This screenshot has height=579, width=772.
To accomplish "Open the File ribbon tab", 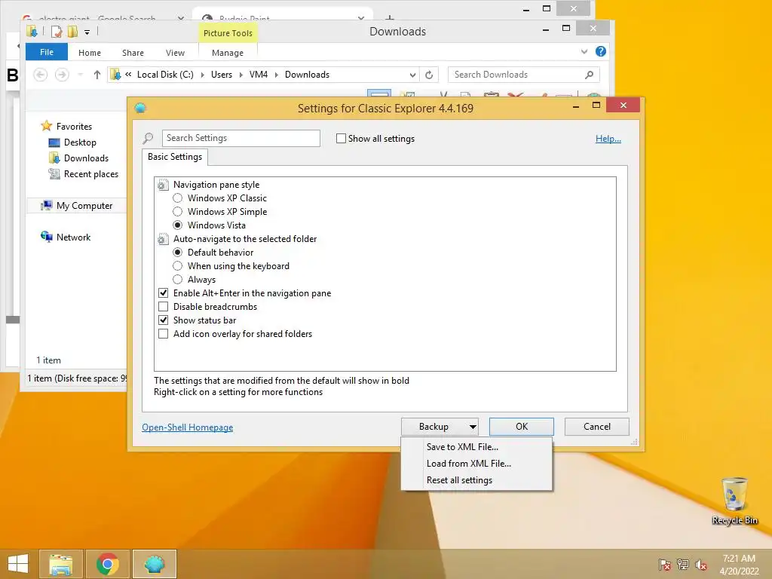I will pyautogui.click(x=47, y=52).
